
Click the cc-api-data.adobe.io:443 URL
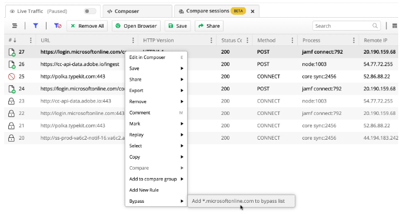75,101
